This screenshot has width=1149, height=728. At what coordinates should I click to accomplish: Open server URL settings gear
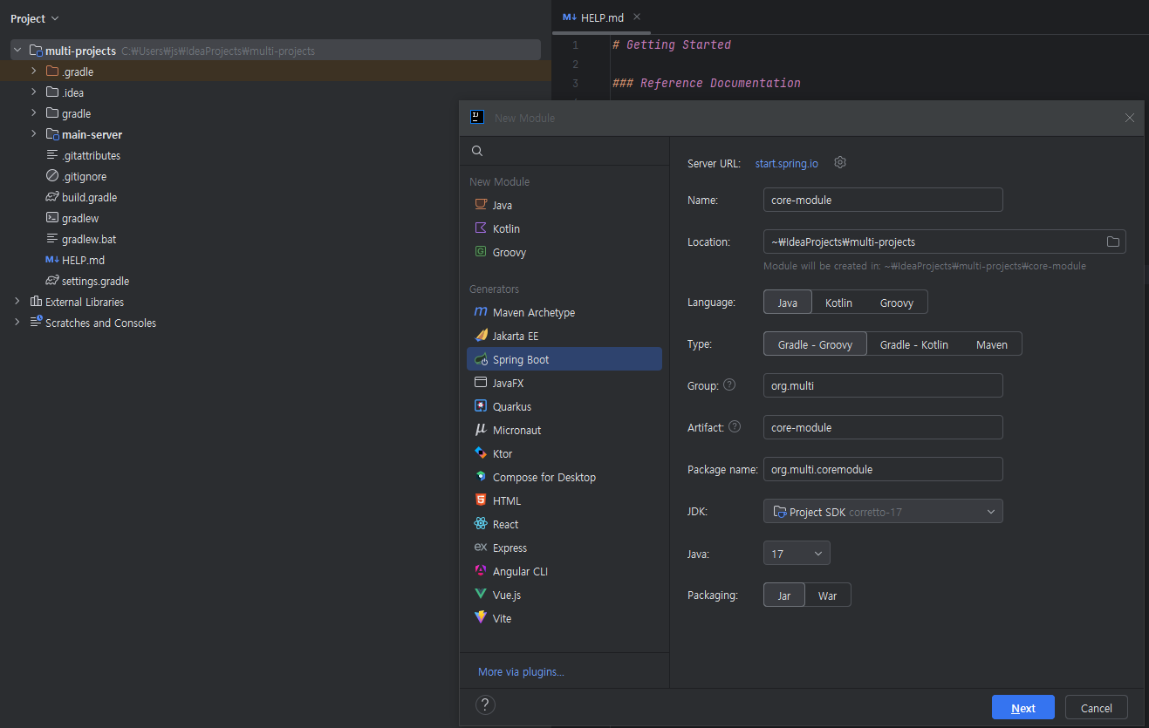(840, 163)
